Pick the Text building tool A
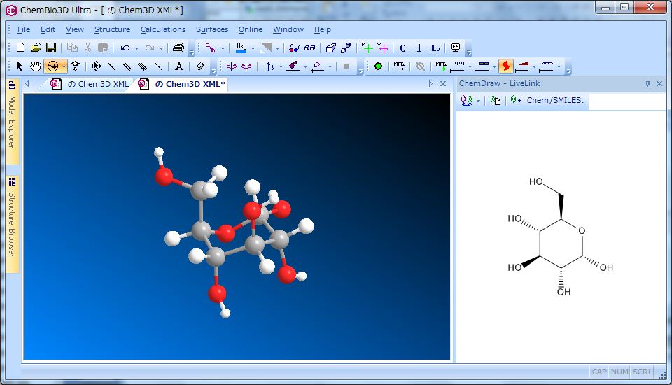 point(179,66)
